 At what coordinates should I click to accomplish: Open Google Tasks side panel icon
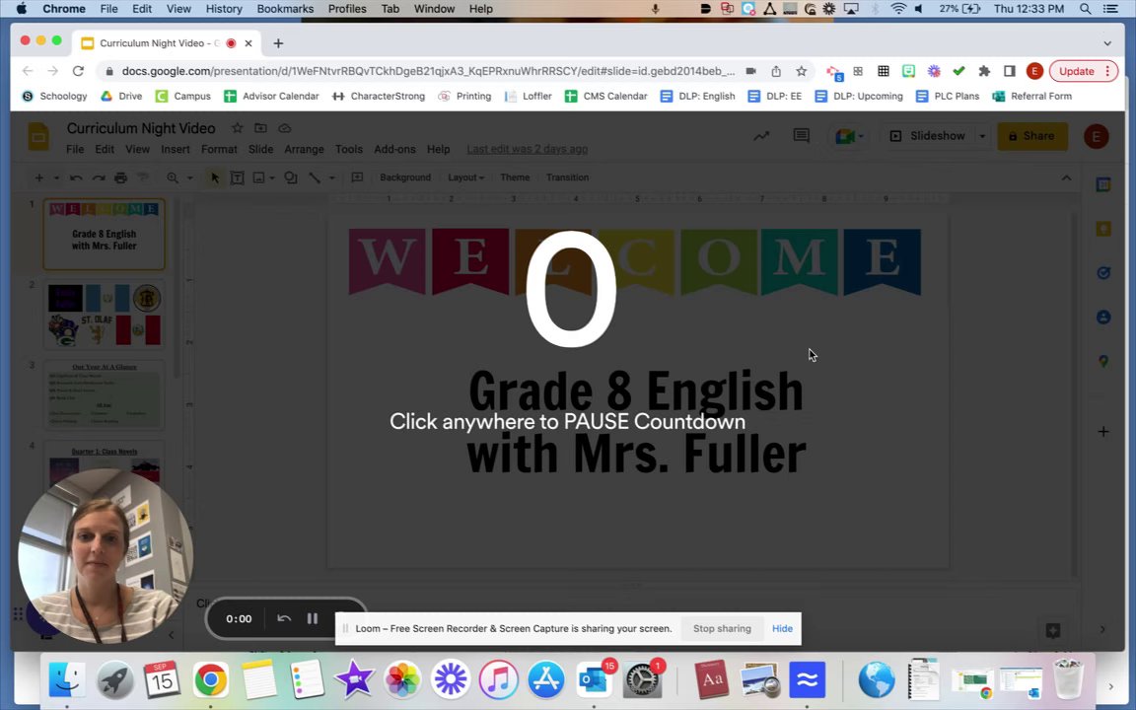pos(1103,272)
